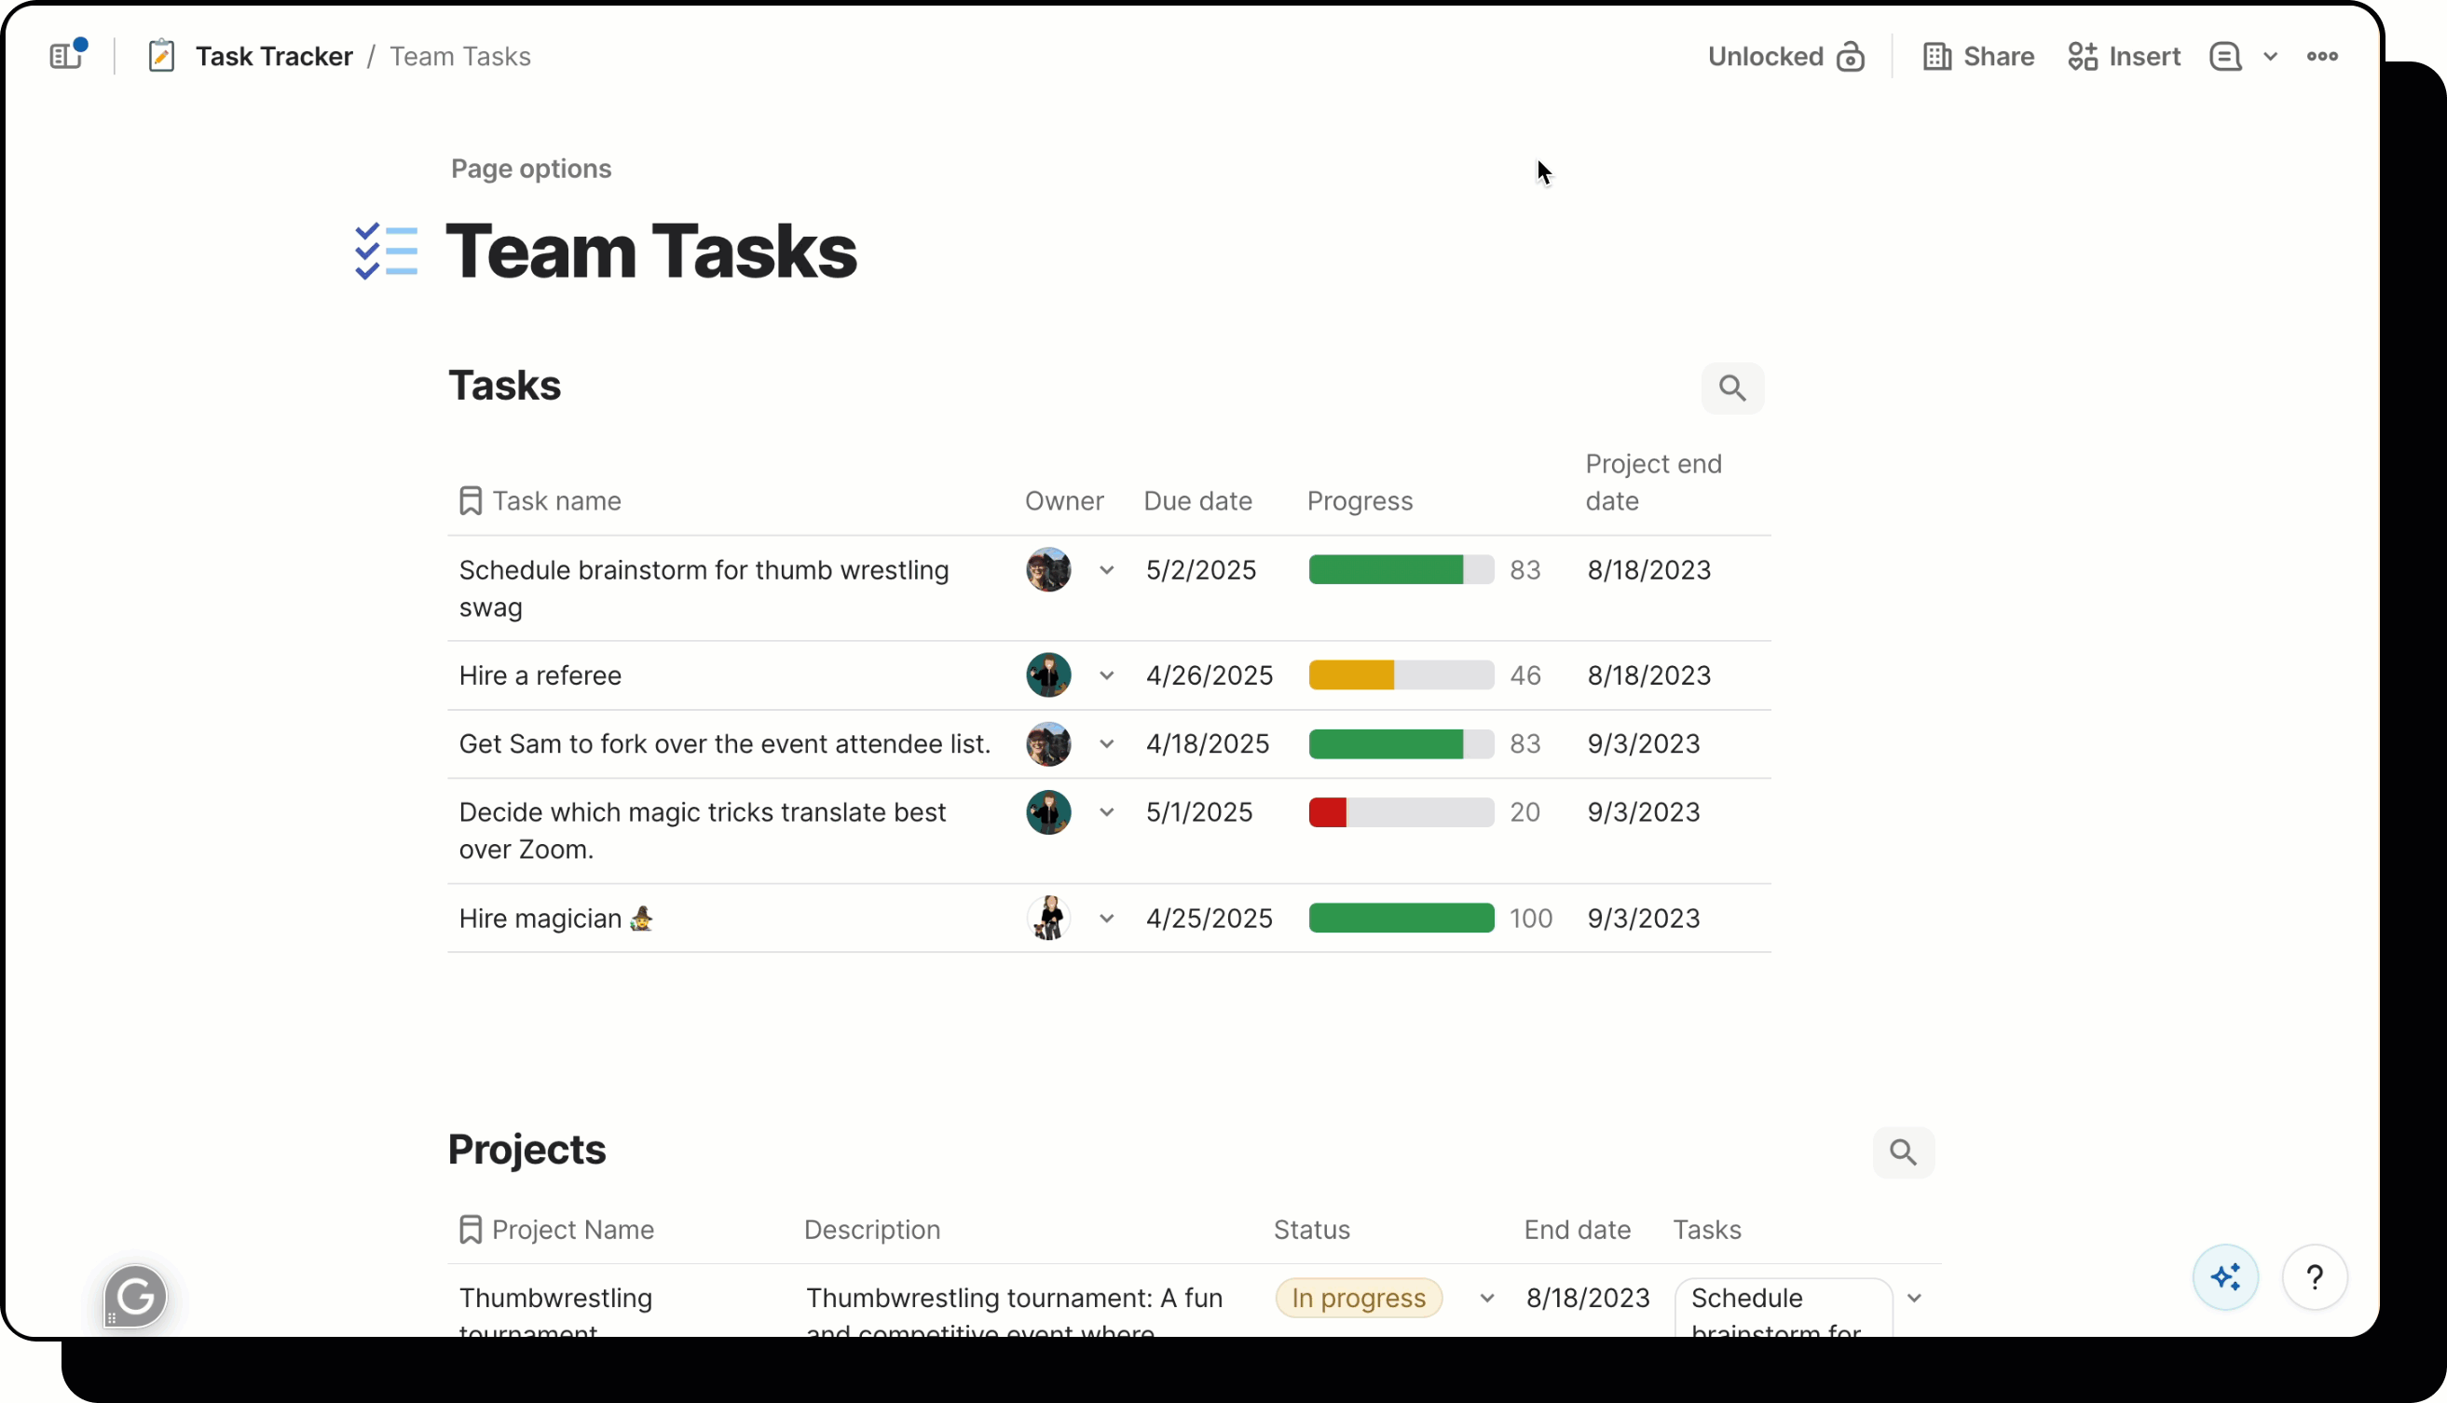Open In progress status dropdown
Screen dimensions: 2447x1403
click(x=1487, y=1298)
